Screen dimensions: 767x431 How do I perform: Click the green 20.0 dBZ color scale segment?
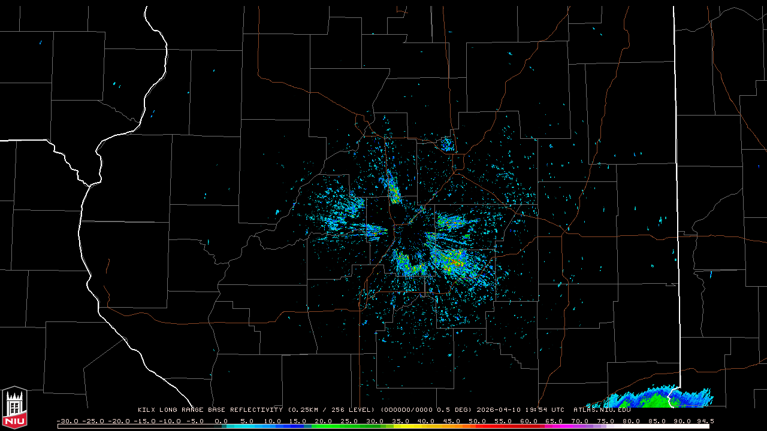[324, 426]
